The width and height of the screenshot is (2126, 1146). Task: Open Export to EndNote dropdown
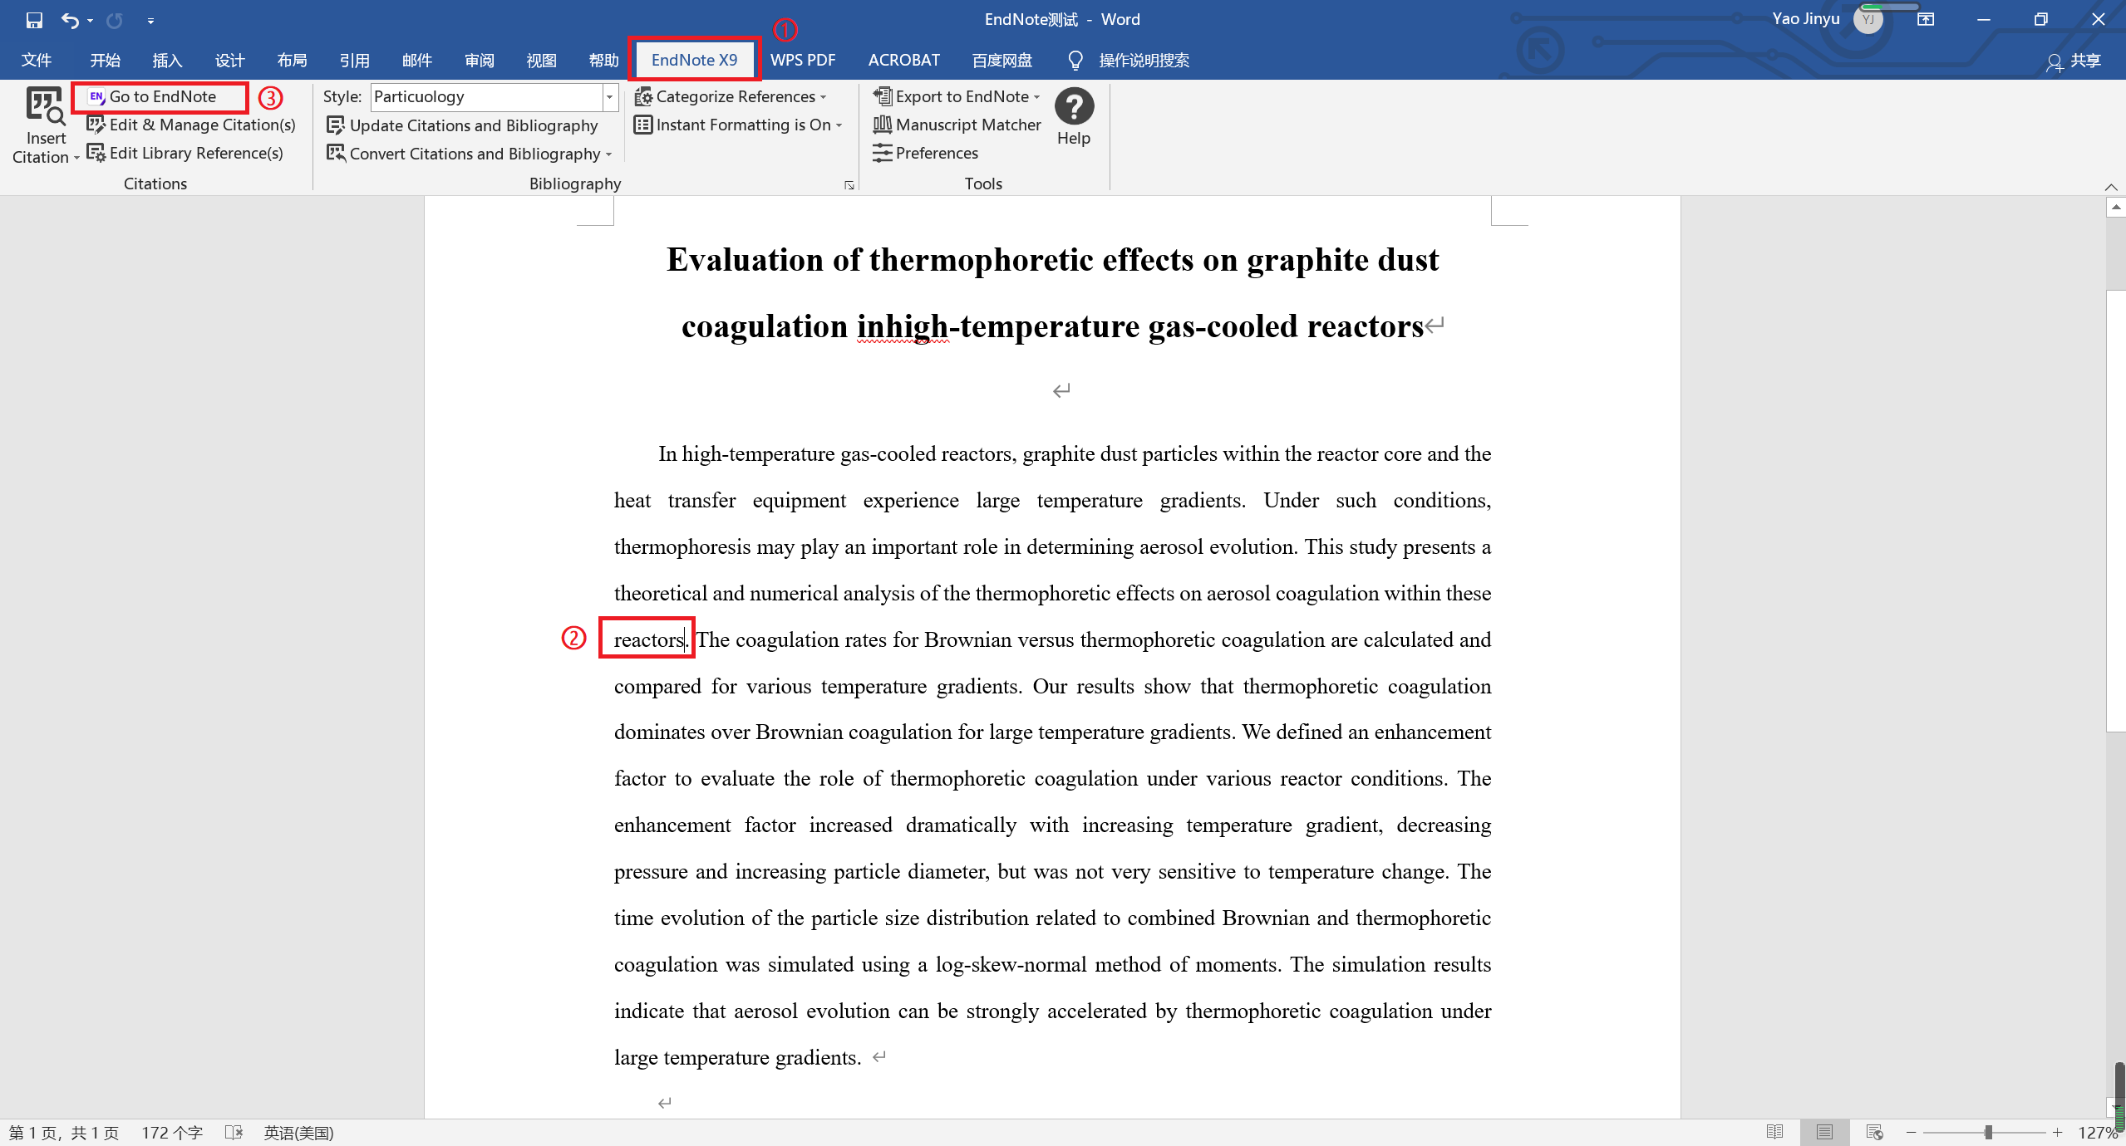point(957,96)
